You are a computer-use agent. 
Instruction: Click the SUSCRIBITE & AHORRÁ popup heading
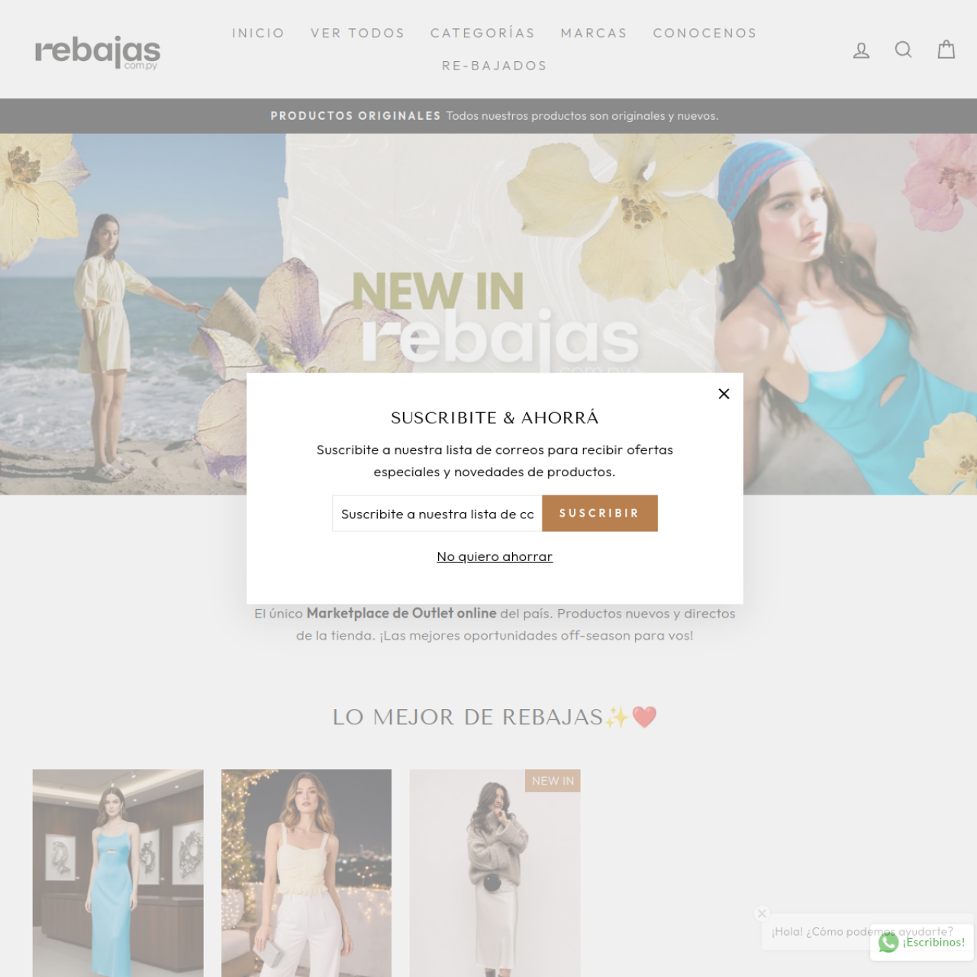click(x=495, y=418)
